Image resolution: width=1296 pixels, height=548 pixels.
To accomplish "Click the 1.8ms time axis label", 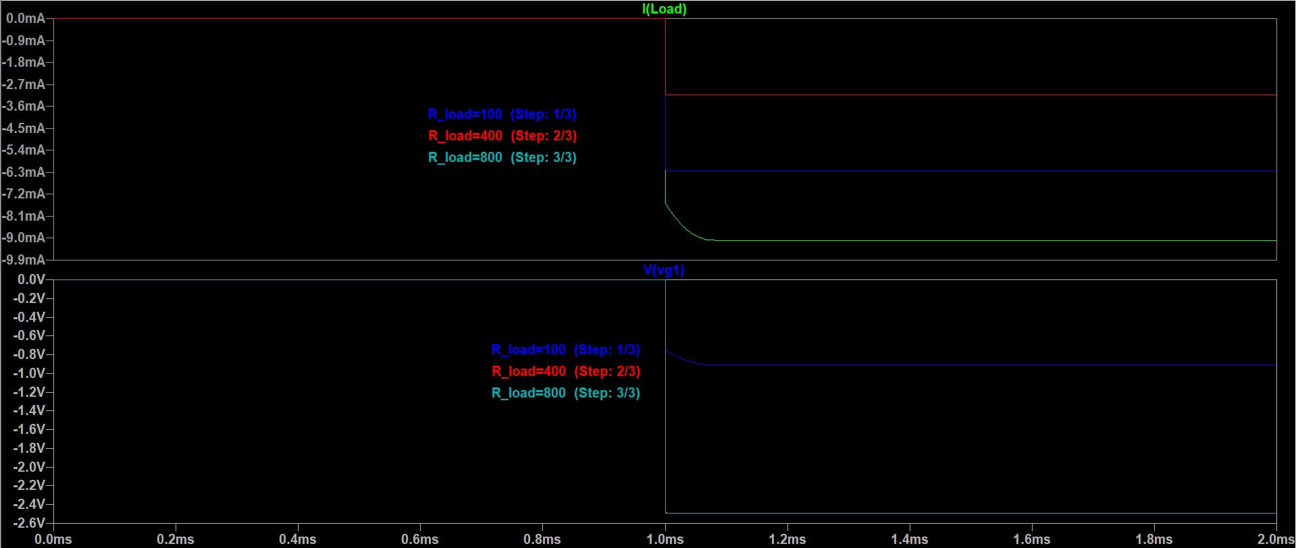I will [x=1154, y=539].
